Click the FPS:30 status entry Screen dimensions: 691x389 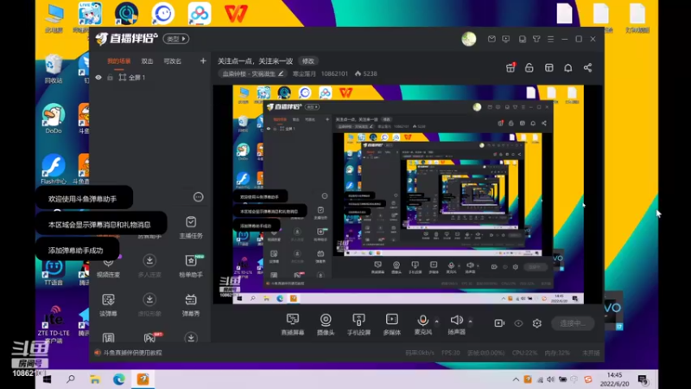(x=450, y=353)
